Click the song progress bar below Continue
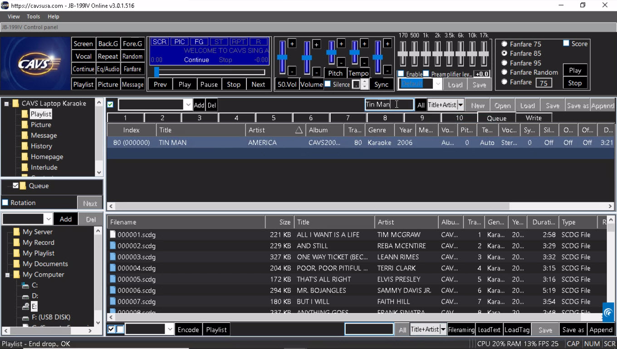Screen dimensions: 617x349 210,72
